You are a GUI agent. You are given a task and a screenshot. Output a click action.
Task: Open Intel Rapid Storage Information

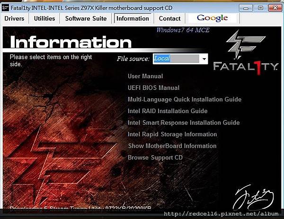[x=172, y=134]
